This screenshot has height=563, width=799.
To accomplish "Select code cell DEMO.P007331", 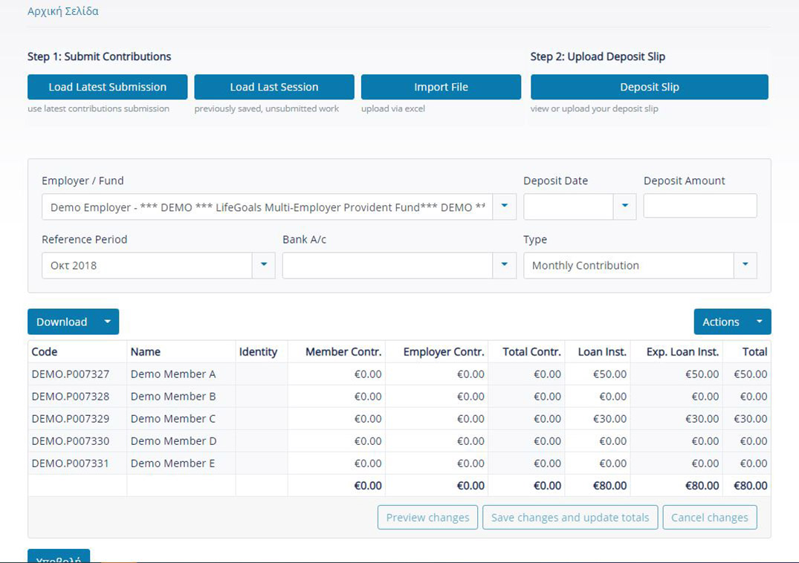I will coord(77,463).
